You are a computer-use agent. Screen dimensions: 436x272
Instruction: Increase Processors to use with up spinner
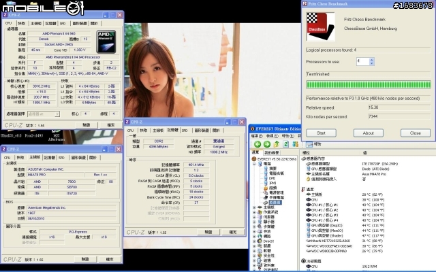tap(371, 59)
